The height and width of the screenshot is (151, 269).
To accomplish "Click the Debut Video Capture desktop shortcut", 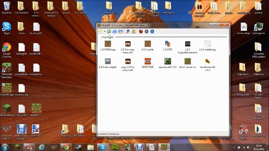I will pos(21,132).
